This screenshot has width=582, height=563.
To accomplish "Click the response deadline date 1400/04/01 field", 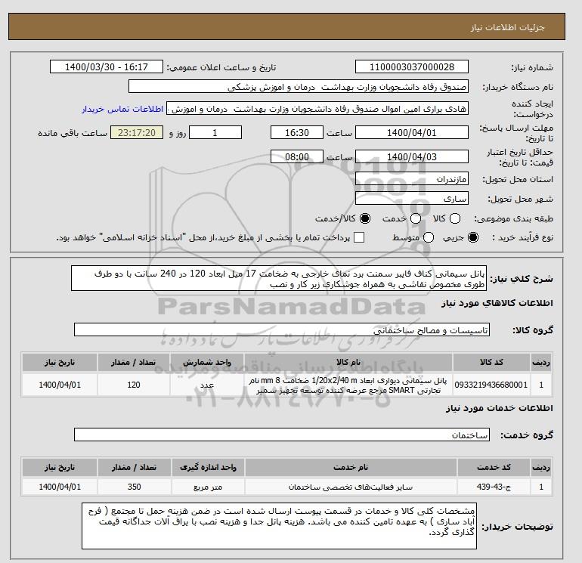I will point(412,132).
